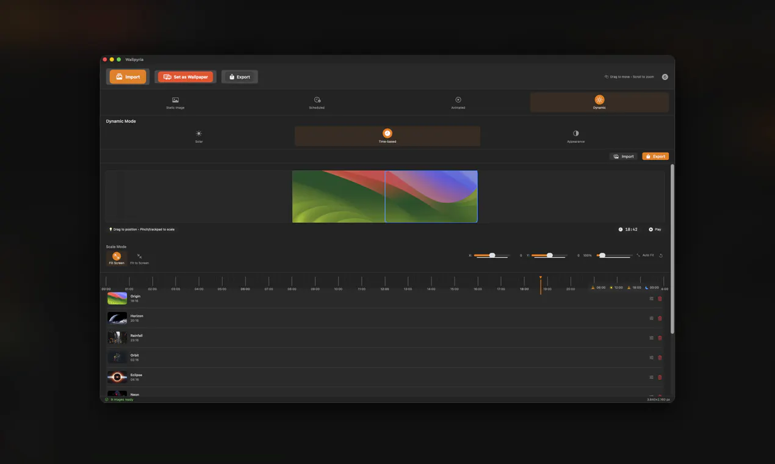Click the reorder handle on Horizon row
775x464 pixels.
tap(651, 318)
